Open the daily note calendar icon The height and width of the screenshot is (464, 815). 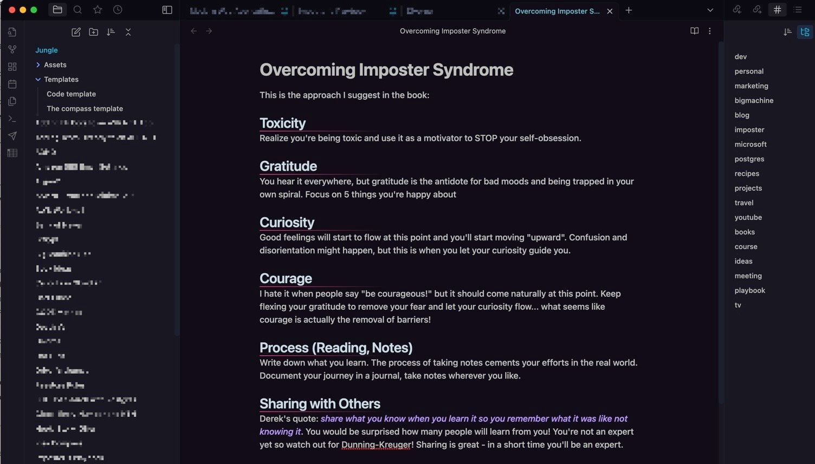point(12,84)
